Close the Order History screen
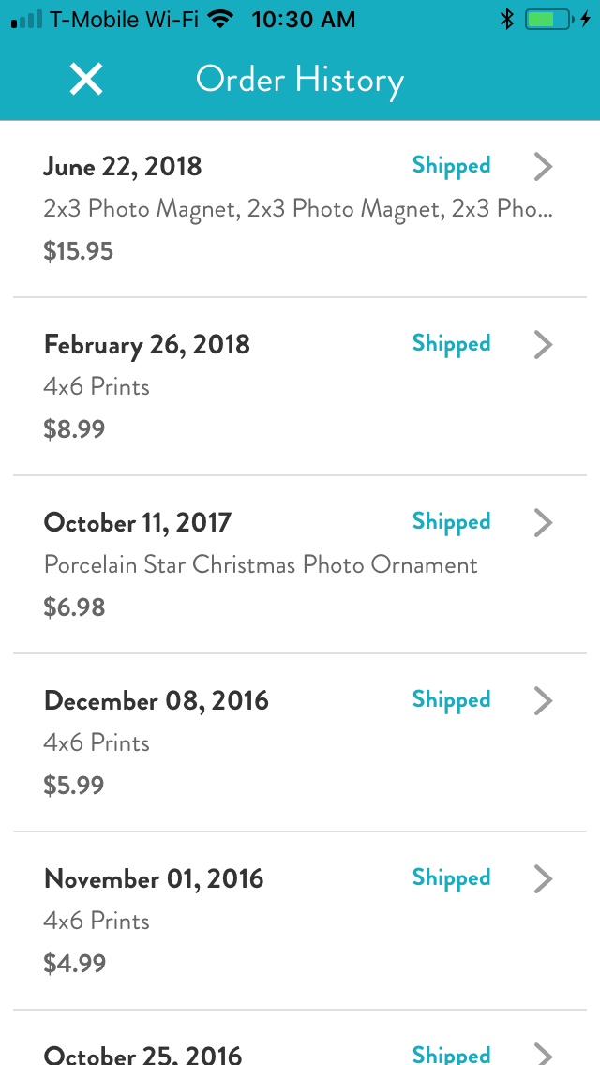 tap(85, 79)
